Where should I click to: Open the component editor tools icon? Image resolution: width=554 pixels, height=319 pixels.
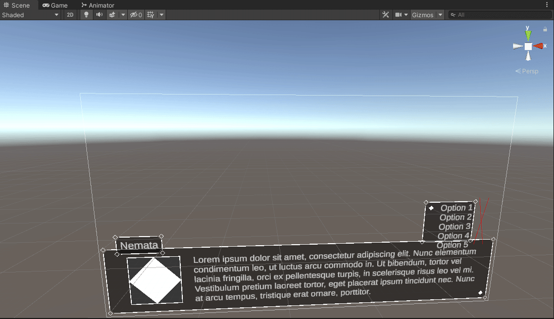point(386,15)
